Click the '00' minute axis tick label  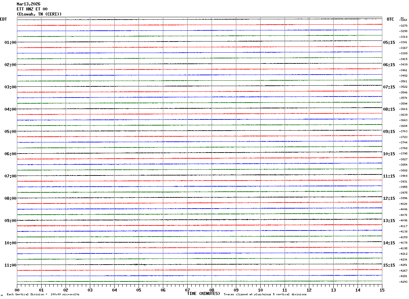[x=17, y=290]
